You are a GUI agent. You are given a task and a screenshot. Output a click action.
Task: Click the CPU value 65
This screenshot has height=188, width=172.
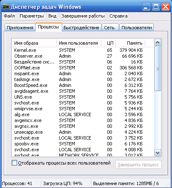tap(109, 50)
